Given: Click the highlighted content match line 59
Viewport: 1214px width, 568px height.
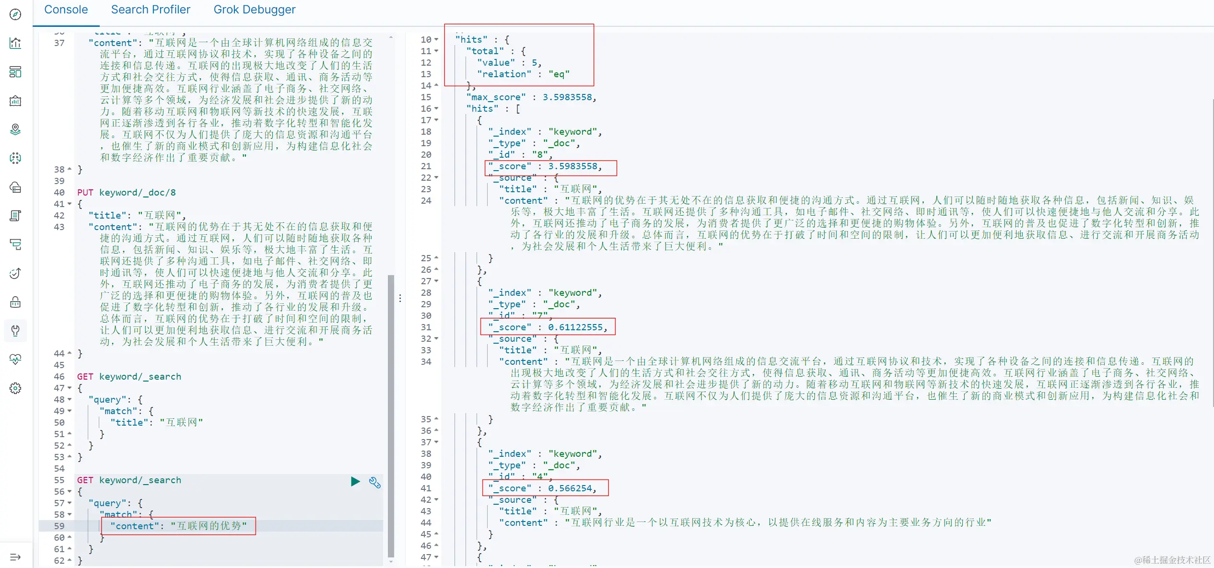Looking at the screenshot, I should (178, 526).
